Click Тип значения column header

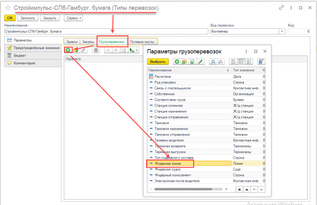[246, 70]
